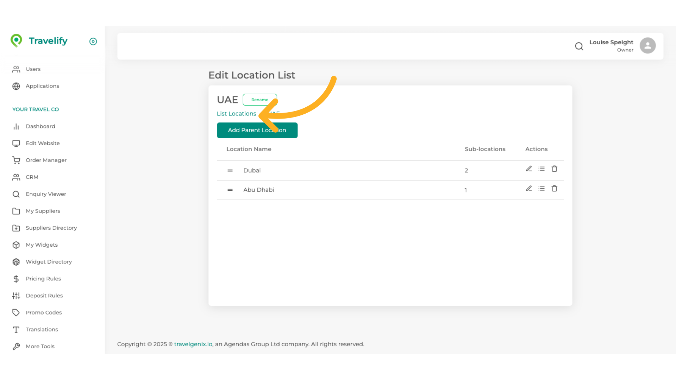
Task: Select the CRM icon in the sidebar
Action: [x=16, y=177]
